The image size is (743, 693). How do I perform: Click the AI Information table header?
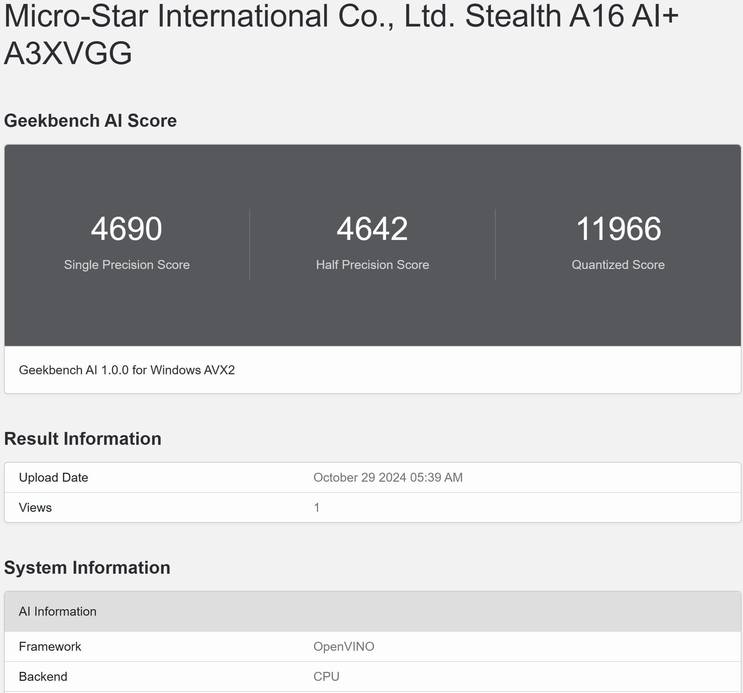[x=372, y=611]
